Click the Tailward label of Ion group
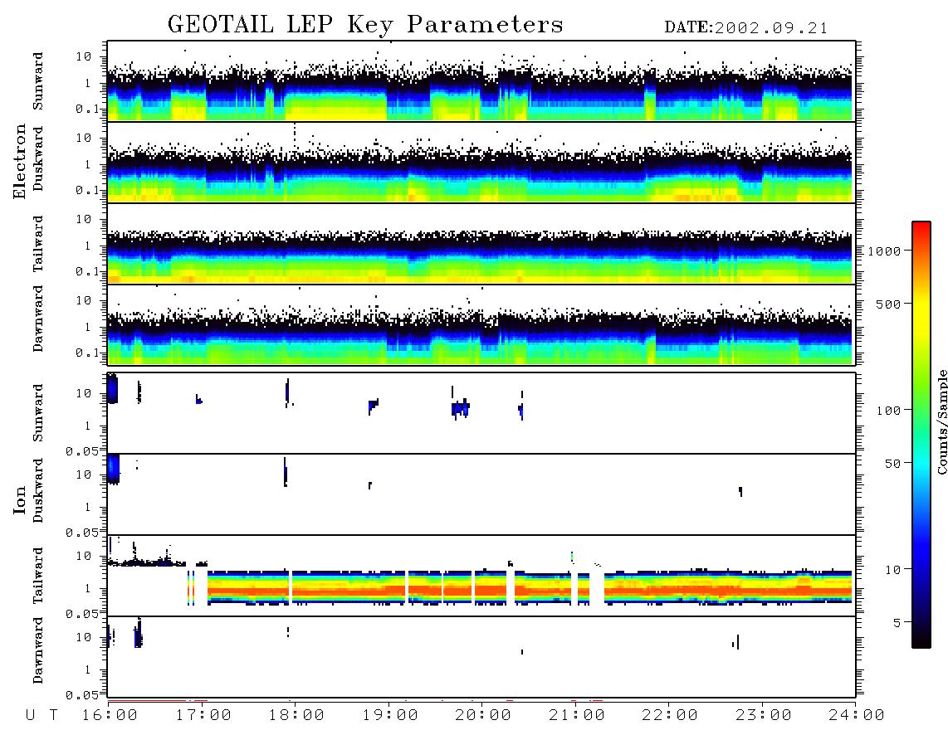 coord(38,576)
